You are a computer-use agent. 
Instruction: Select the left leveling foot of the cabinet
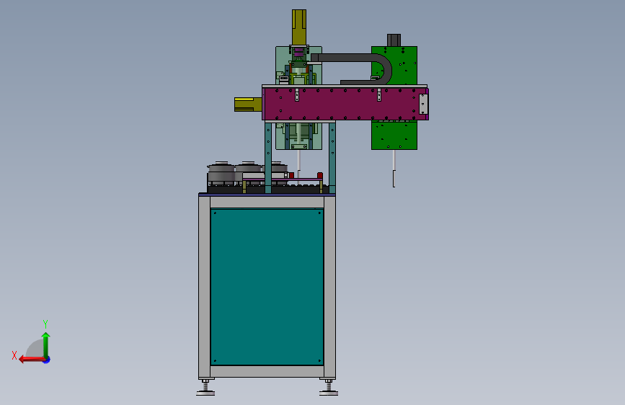click(x=205, y=388)
